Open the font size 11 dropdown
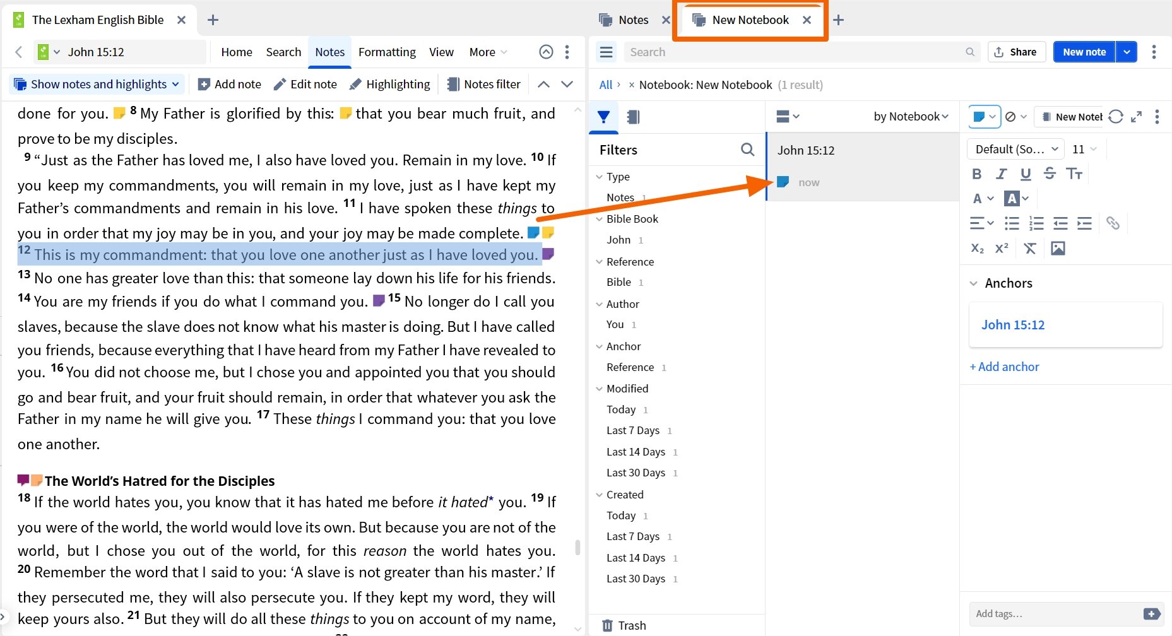The width and height of the screenshot is (1172, 636). click(1084, 149)
